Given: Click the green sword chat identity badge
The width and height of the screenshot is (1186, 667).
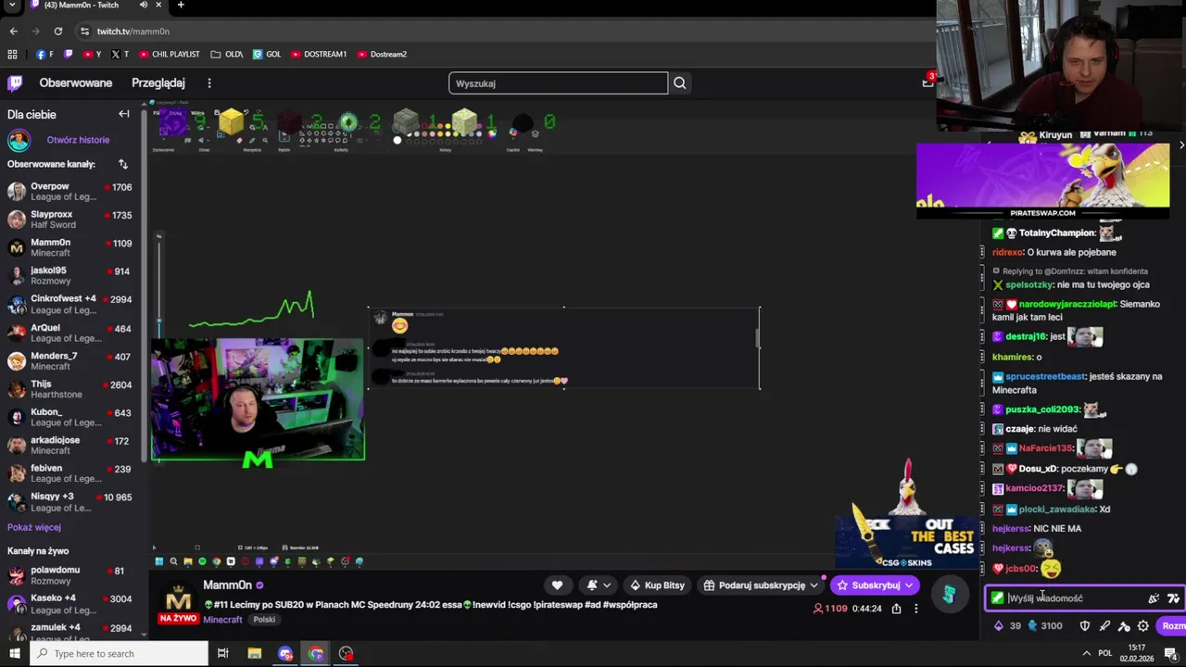Looking at the screenshot, I should [x=997, y=598].
